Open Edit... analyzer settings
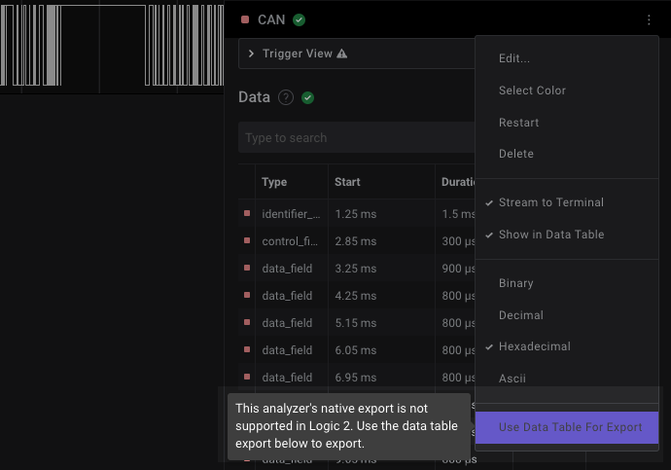 click(513, 58)
